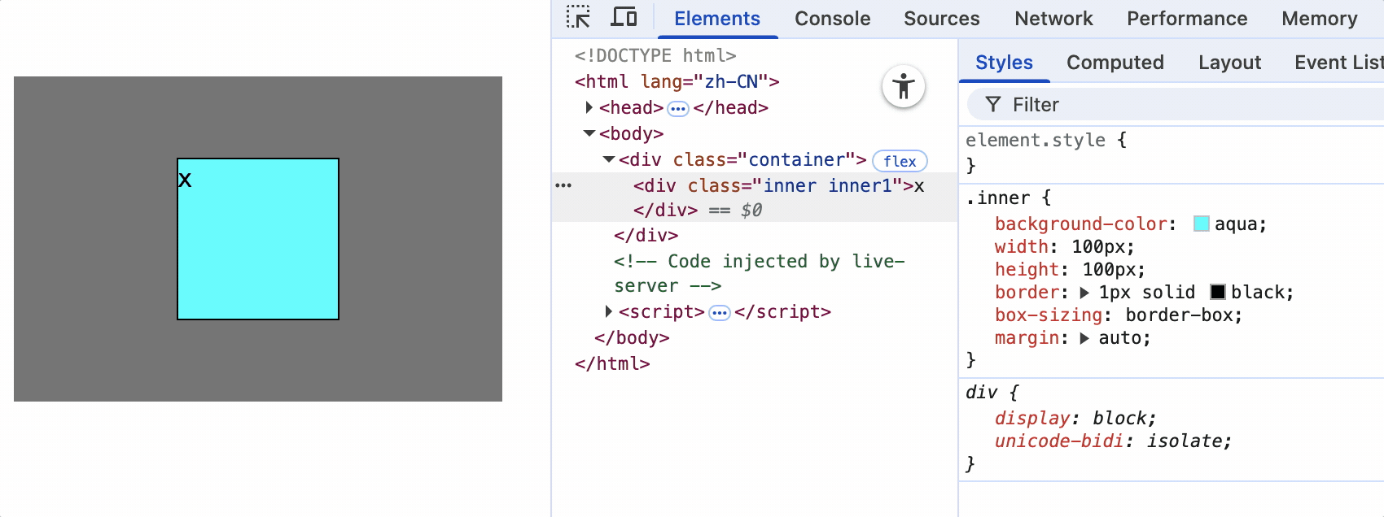Open the Console tab

[833, 19]
